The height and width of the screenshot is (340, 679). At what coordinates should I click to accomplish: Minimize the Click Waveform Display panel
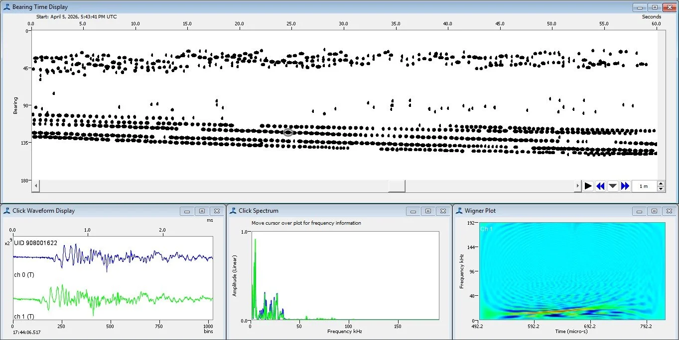(x=187, y=211)
